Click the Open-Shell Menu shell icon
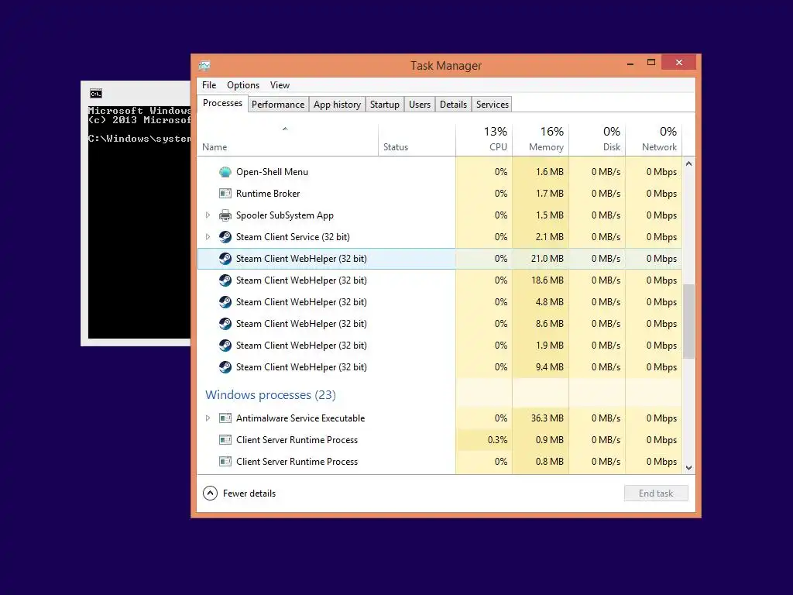This screenshot has width=793, height=595. [x=225, y=172]
